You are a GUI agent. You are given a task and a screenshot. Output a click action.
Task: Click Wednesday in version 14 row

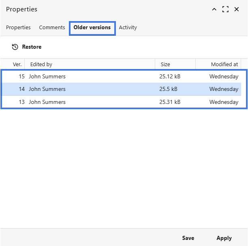pyautogui.click(x=224, y=89)
